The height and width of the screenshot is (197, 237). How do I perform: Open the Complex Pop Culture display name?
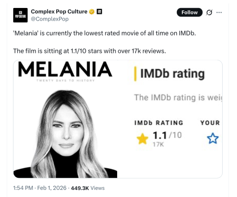pos(59,12)
